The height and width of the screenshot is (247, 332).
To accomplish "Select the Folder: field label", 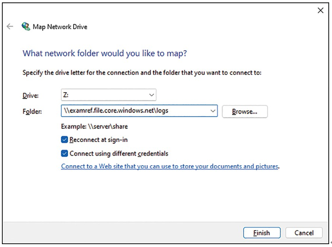I will point(32,111).
